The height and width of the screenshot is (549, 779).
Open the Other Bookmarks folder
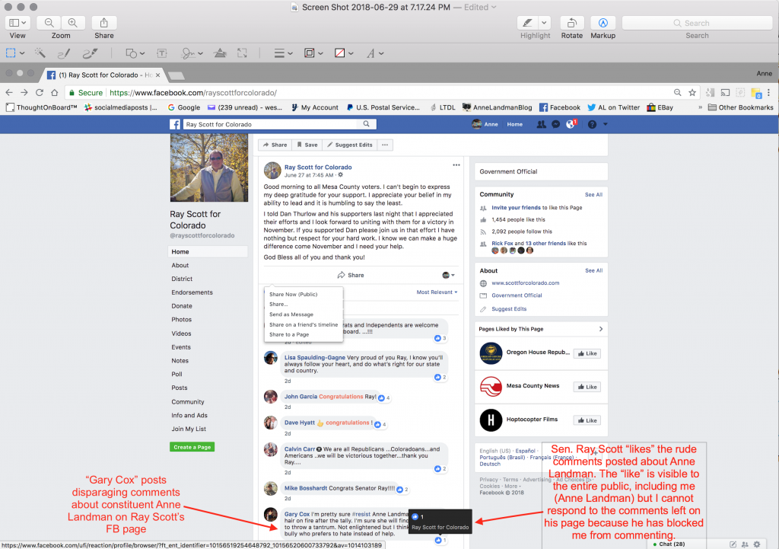point(740,107)
